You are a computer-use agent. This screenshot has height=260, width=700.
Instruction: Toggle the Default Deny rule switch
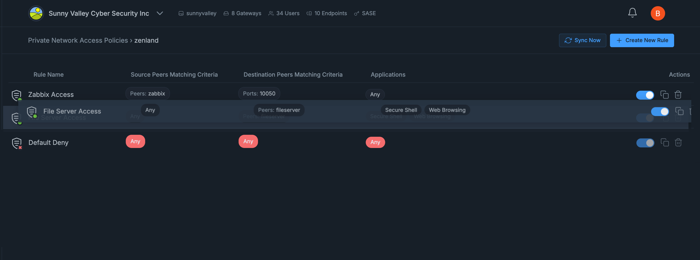click(x=645, y=143)
